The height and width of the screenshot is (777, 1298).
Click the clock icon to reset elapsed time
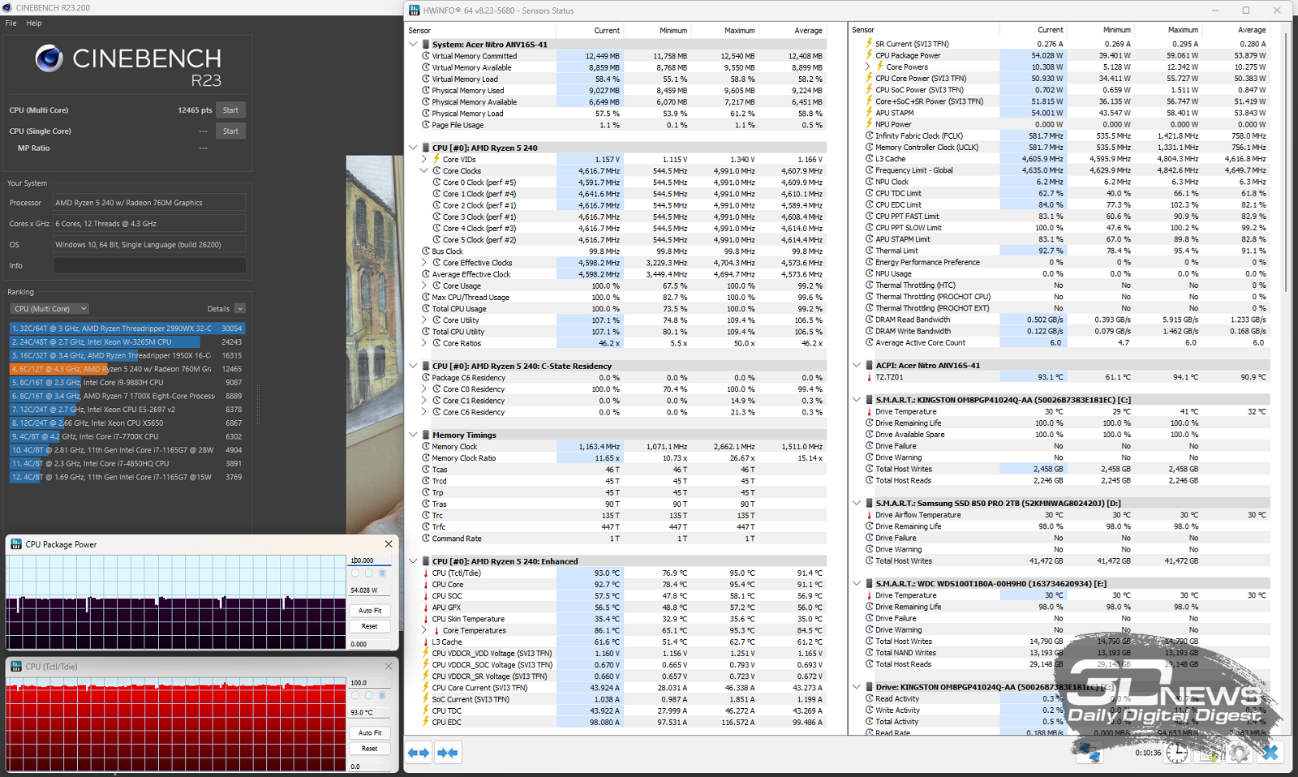[x=1176, y=753]
